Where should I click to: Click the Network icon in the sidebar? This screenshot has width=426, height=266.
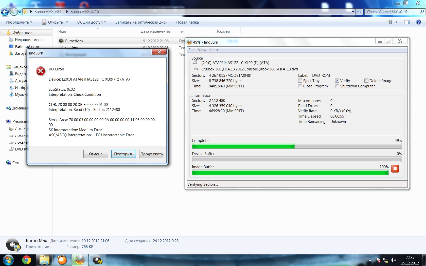pos(8,163)
